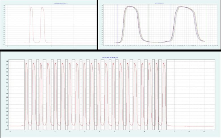Click the first pulse peak in bottom chart
The image size is (221, 138).
(x=26, y=64)
